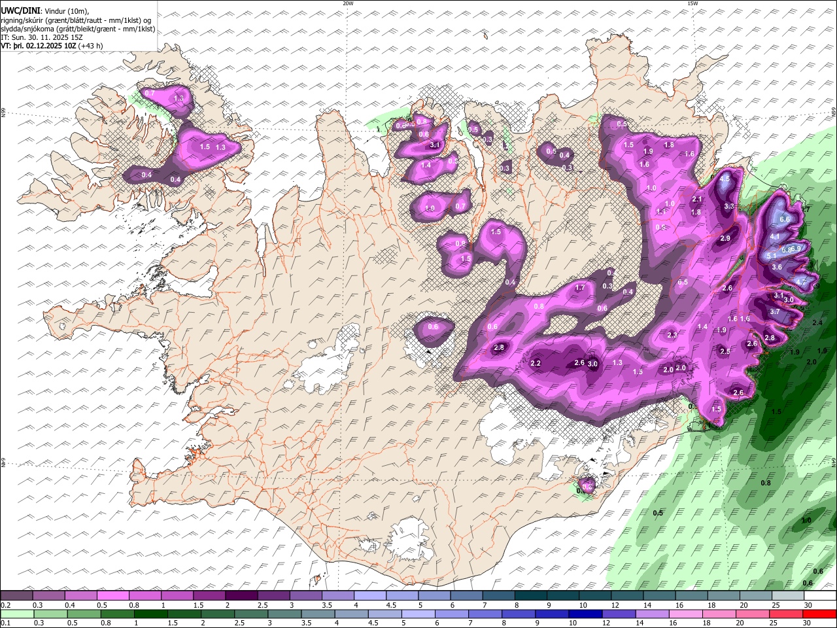
Task: Click the '2.1' snowfall value on the map
Action: coord(697,200)
